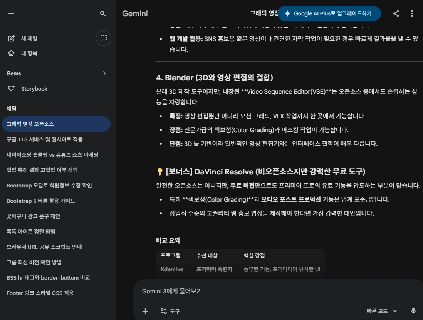Click the 채팅 section label
423x320 pixels.
pyautogui.click(x=11, y=109)
